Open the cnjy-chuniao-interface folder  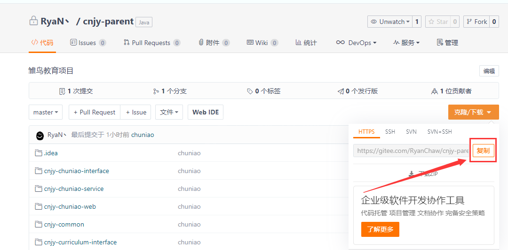point(77,171)
